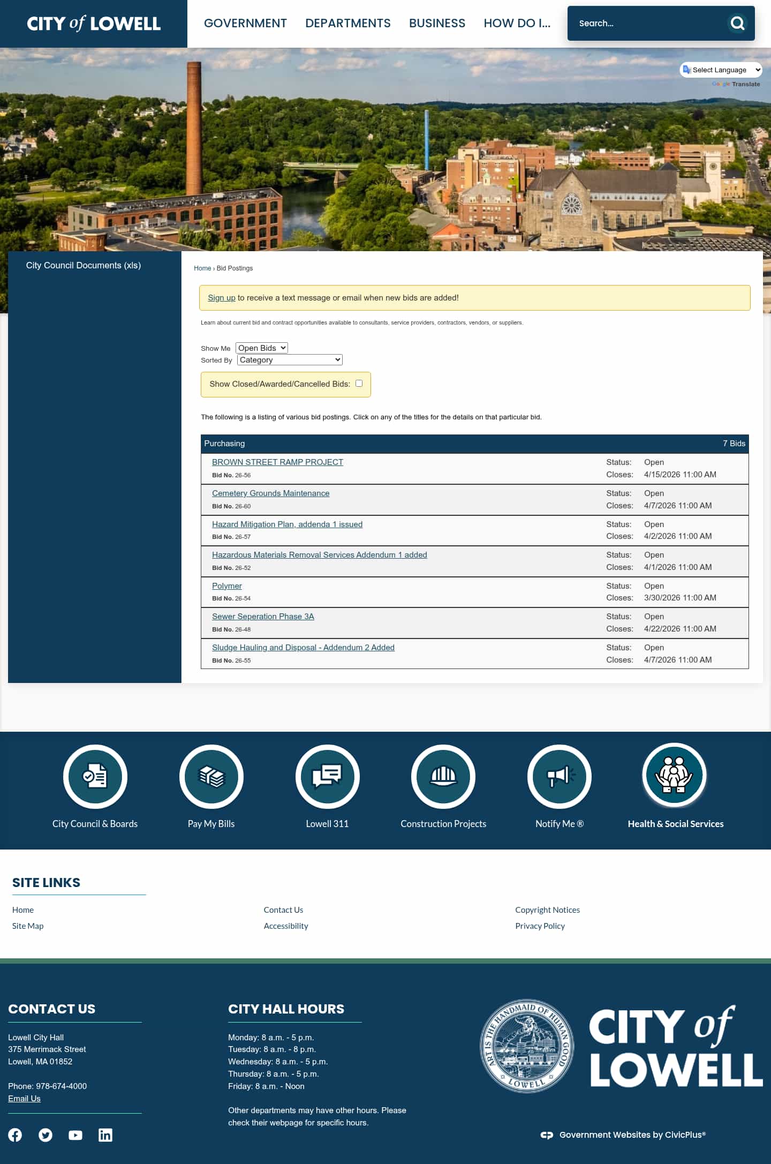Viewport: 771px width, 1164px height.
Task: Click the Email Us link
Action: 24,1098
